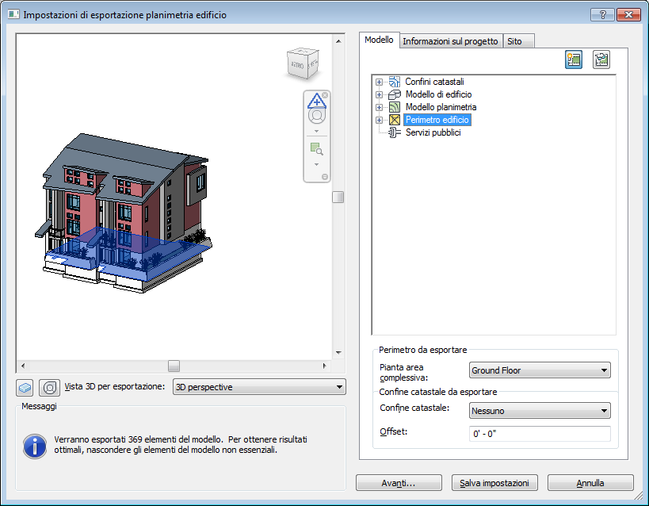Viewport: 649px width, 506px height.
Task: Select Servizi pubblici in the tree
Action: click(433, 132)
